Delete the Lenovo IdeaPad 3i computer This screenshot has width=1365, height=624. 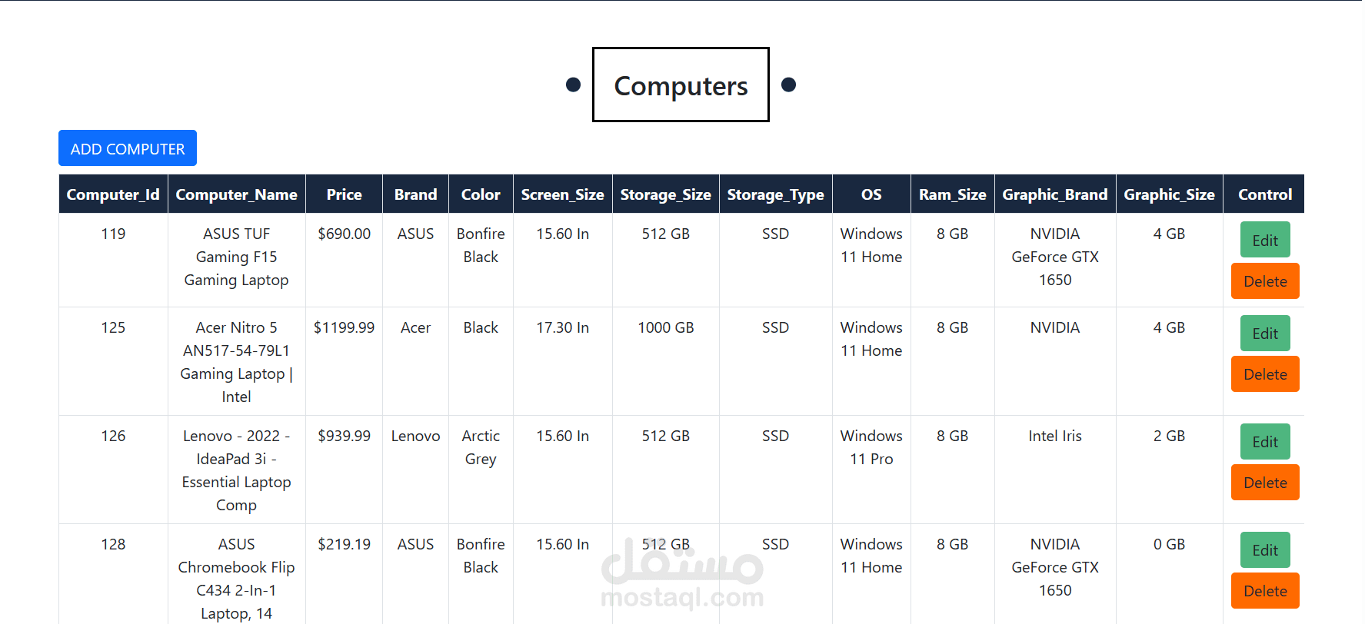point(1265,483)
